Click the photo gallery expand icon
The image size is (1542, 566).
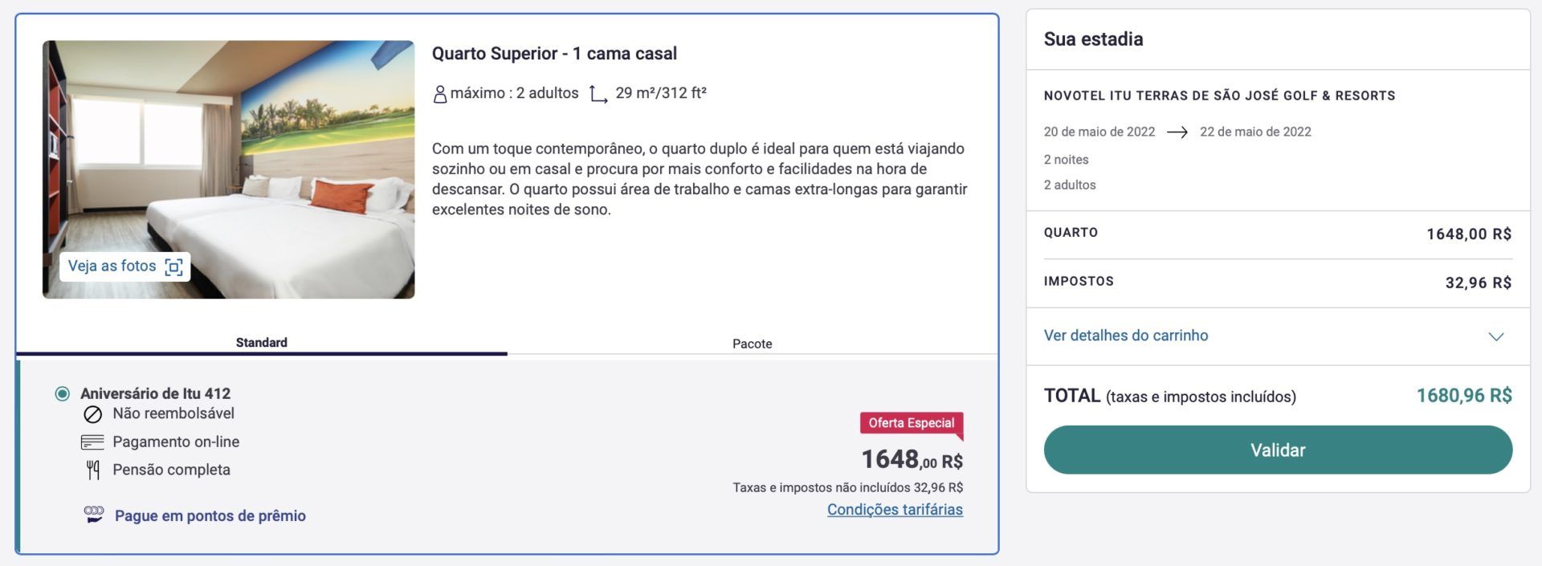click(x=173, y=267)
